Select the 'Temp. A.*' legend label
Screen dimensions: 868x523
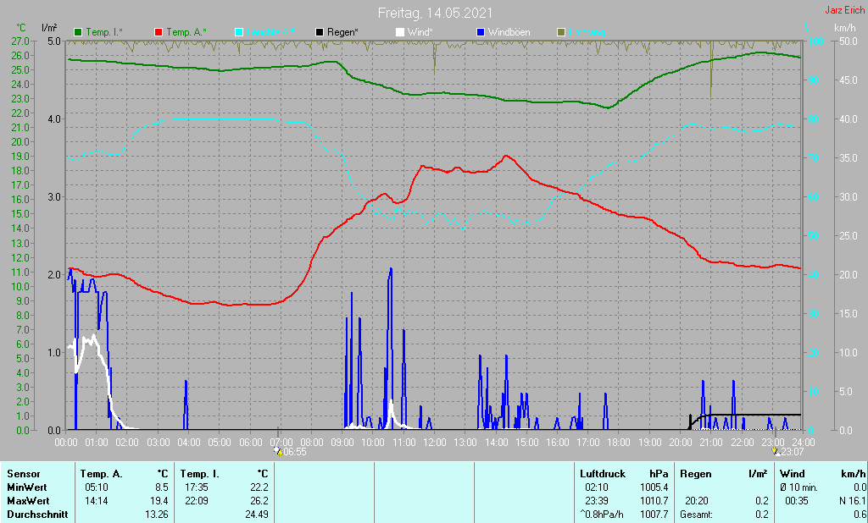click(186, 33)
